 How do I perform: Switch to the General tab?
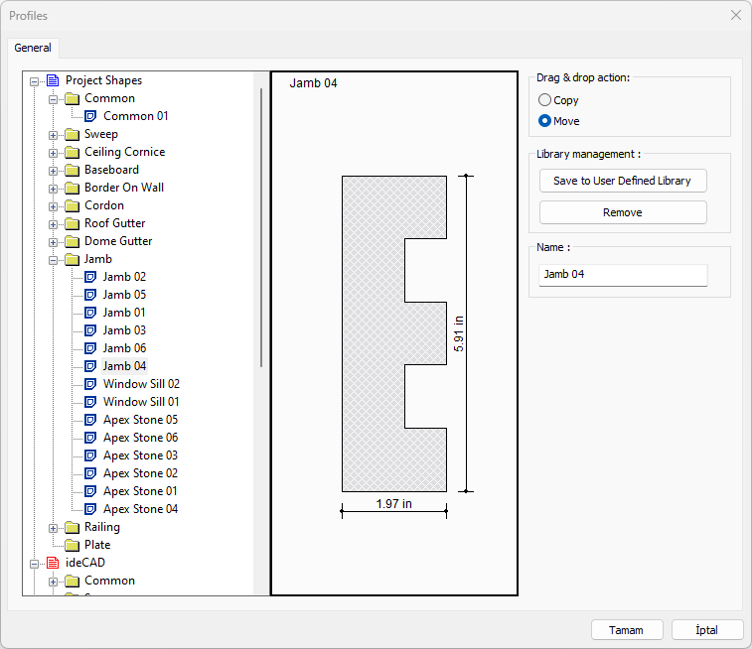(x=33, y=48)
